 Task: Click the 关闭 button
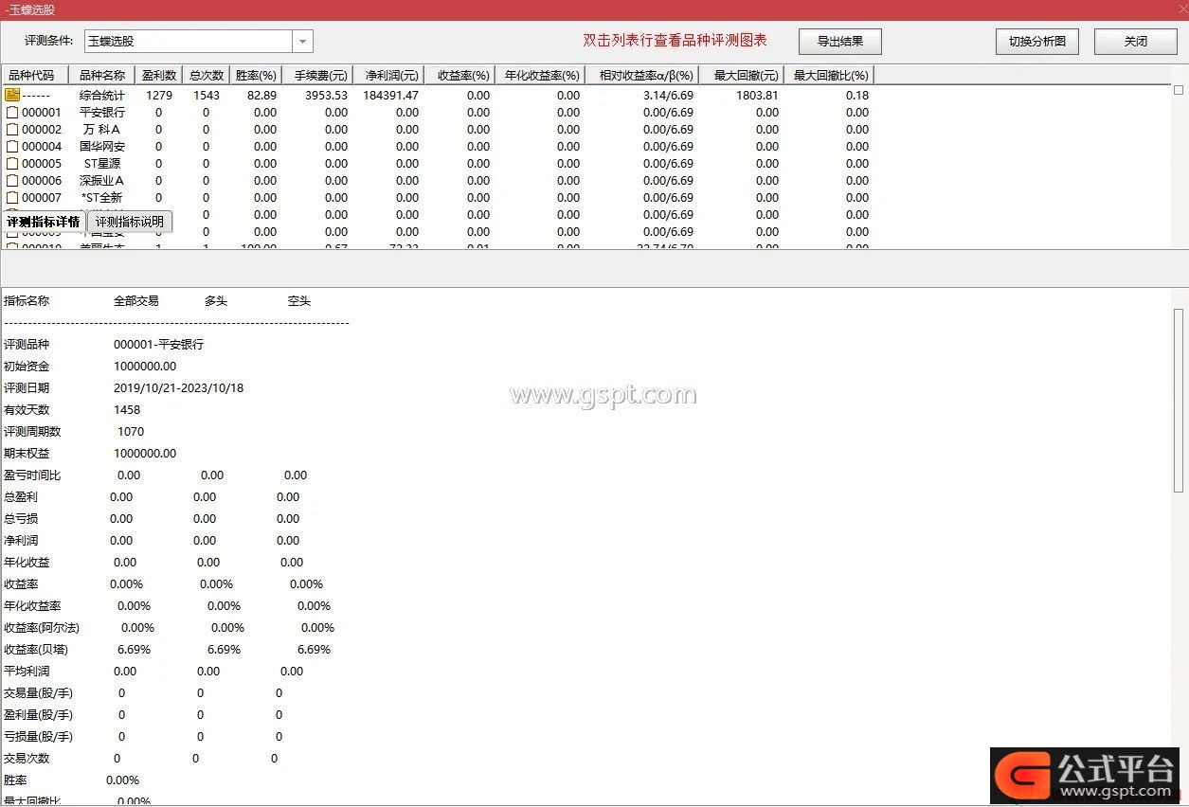[x=1136, y=42]
